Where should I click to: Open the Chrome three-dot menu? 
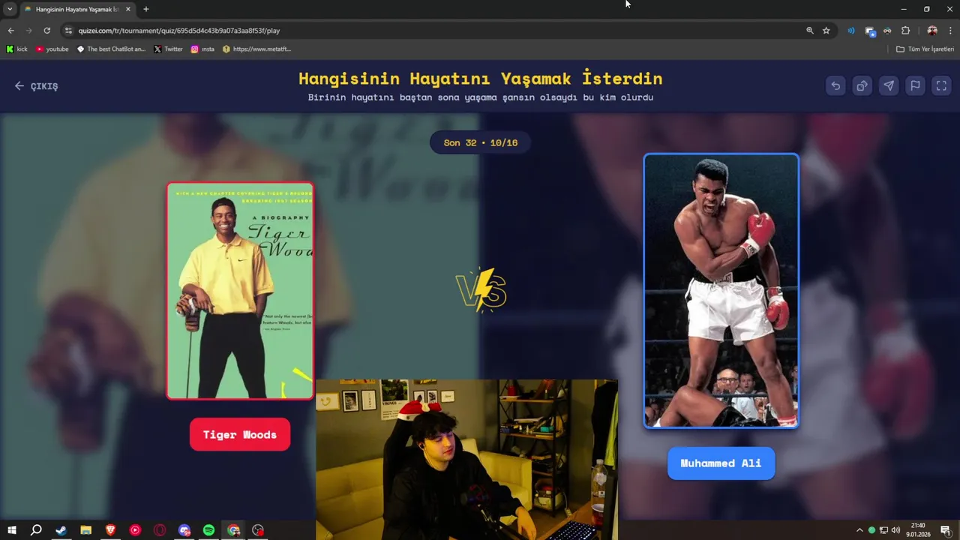(950, 31)
